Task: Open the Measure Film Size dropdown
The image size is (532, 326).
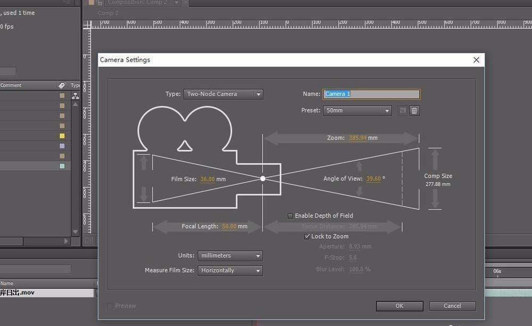Action: pos(230,271)
